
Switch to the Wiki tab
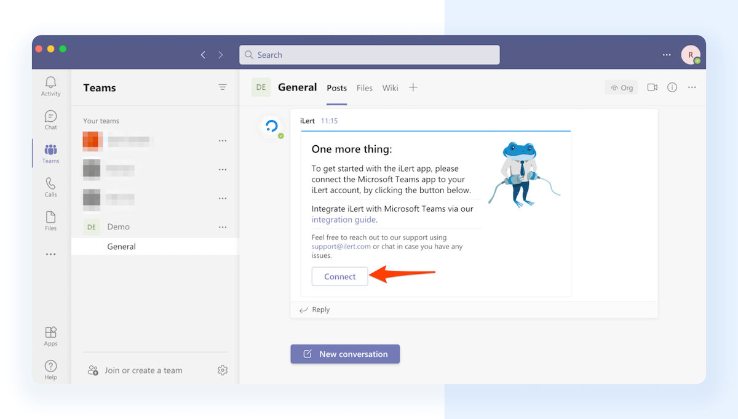coord(390,87)
